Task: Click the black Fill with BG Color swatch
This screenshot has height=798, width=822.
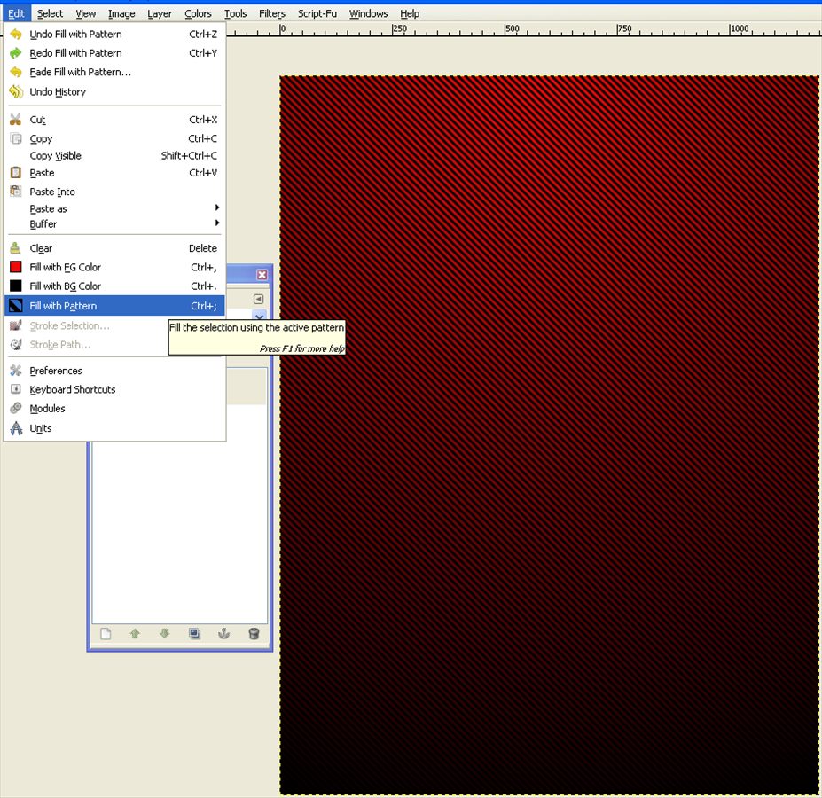Action: (15, 286)
